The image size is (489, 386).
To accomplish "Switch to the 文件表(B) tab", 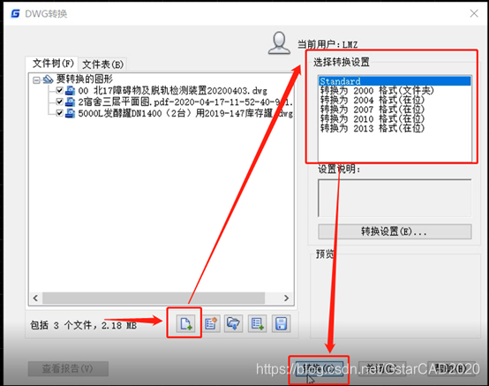I will [x=103, y=64].
